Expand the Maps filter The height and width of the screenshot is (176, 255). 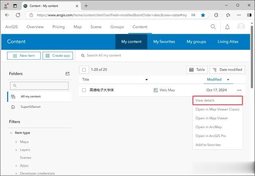[x=16, y=142]
